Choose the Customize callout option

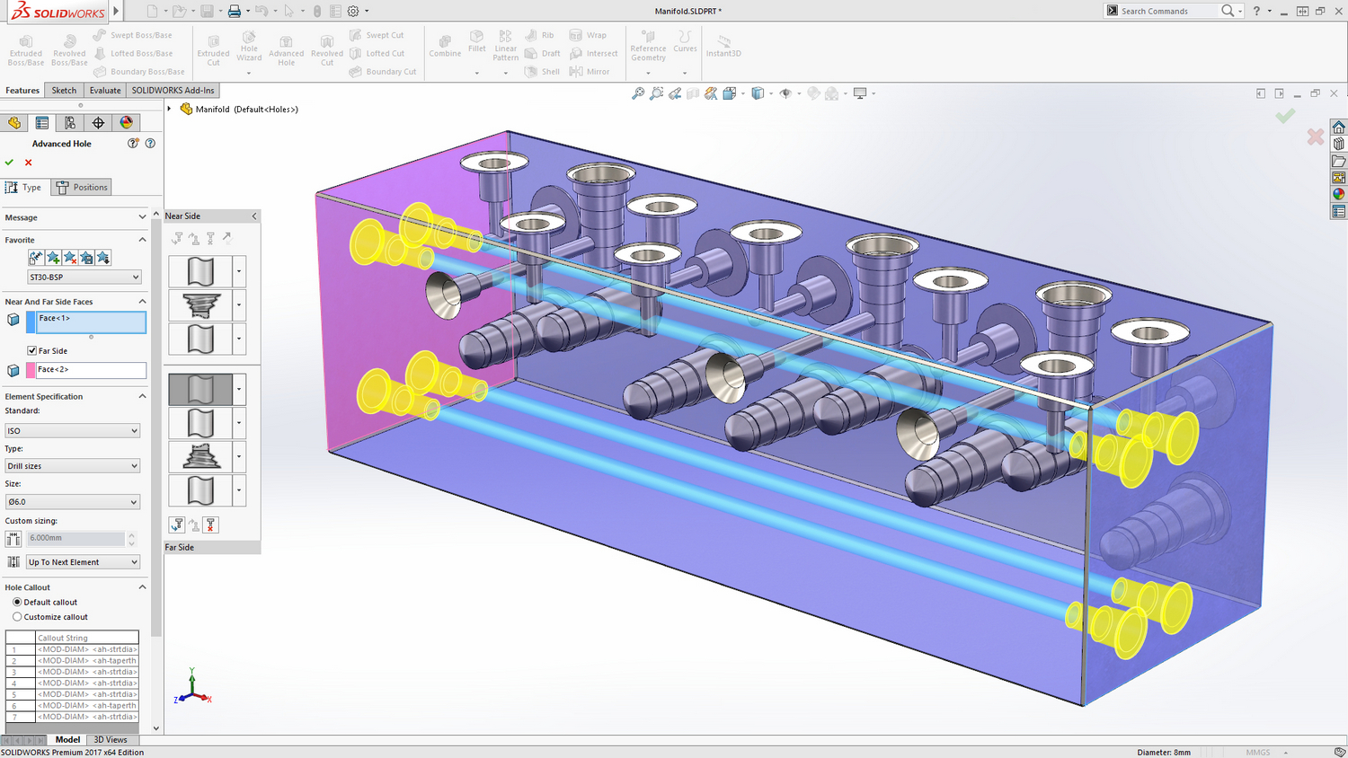click(17, 617)
